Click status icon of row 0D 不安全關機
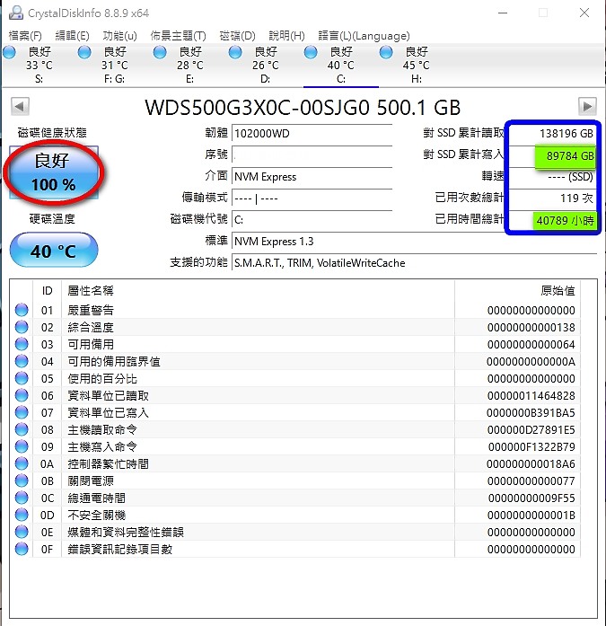Viewport: 606px width, 626px height. (22, 515)
